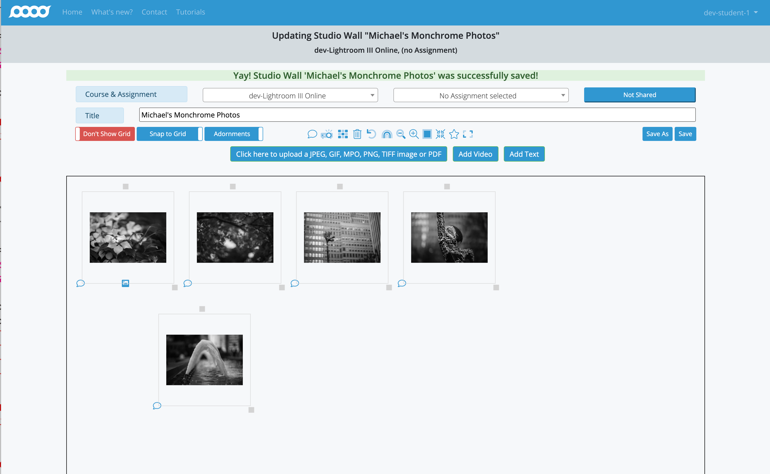Click top handle above the flower photo
Screen dimensions: 770x474
pyautogui.click(x=126, y=187)
